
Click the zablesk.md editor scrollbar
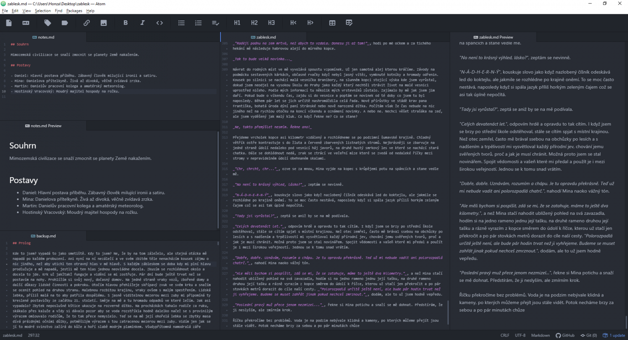pyautogui.click(x=448, y=312)
